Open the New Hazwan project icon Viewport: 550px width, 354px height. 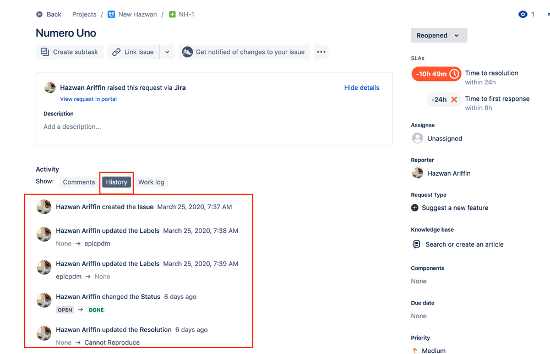pyautogui.click(x=111, y=14)
